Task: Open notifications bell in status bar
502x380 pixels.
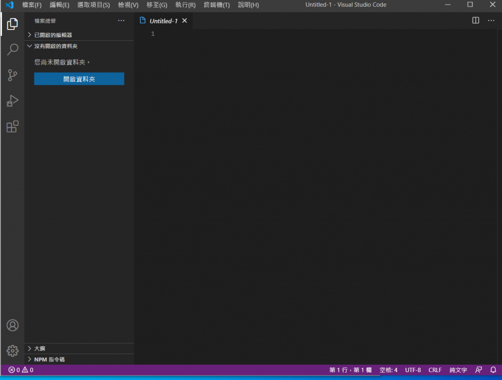Action: coord(493,370)
